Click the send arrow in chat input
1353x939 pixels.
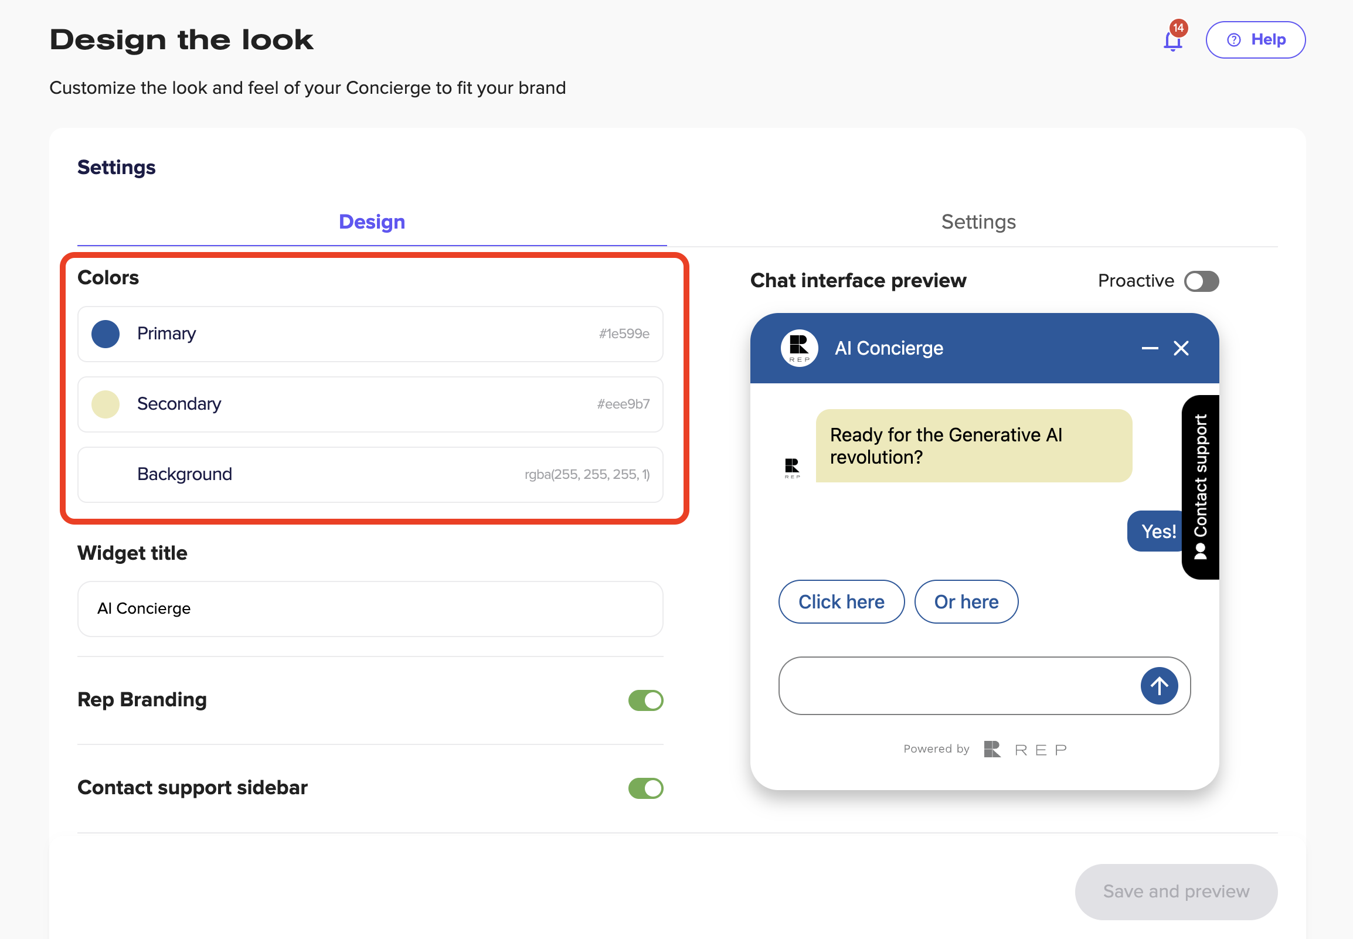(x=1158, y=685)
